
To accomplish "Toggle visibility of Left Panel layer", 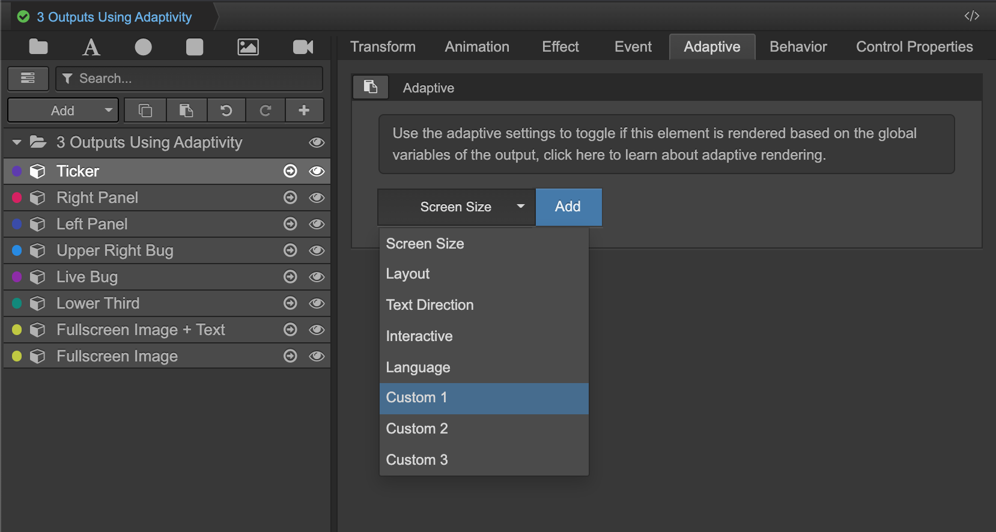I will tap(317, 224).
